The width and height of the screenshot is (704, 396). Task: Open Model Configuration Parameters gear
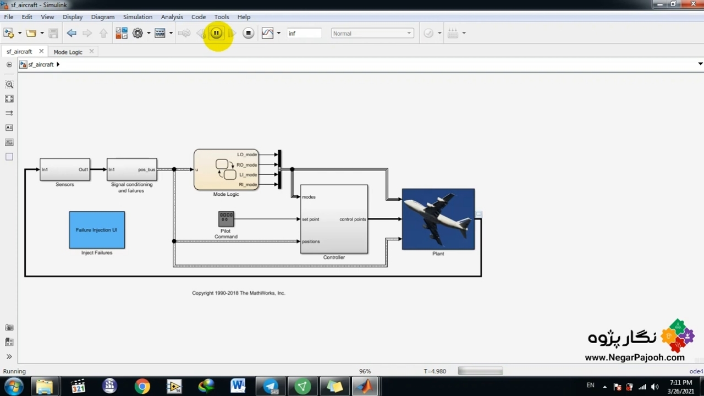137,34
